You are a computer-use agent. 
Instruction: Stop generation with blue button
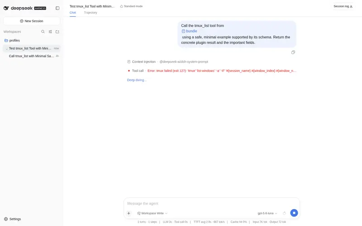pos(294,213)
